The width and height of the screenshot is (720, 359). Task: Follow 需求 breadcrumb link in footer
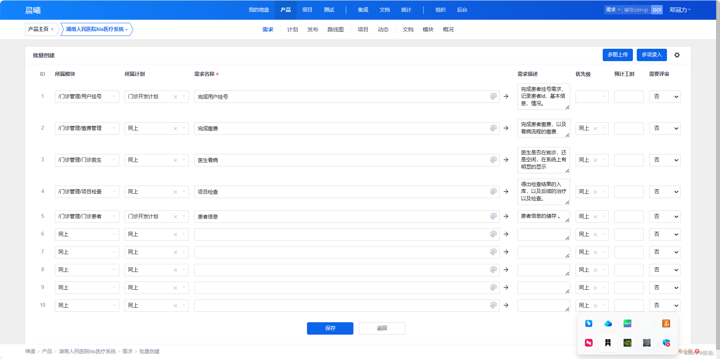[127, 351]
